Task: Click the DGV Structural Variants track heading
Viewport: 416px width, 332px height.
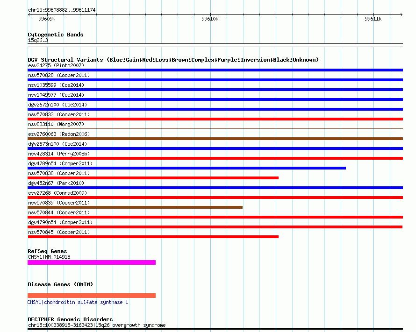Action: click(x=173, y=60)
